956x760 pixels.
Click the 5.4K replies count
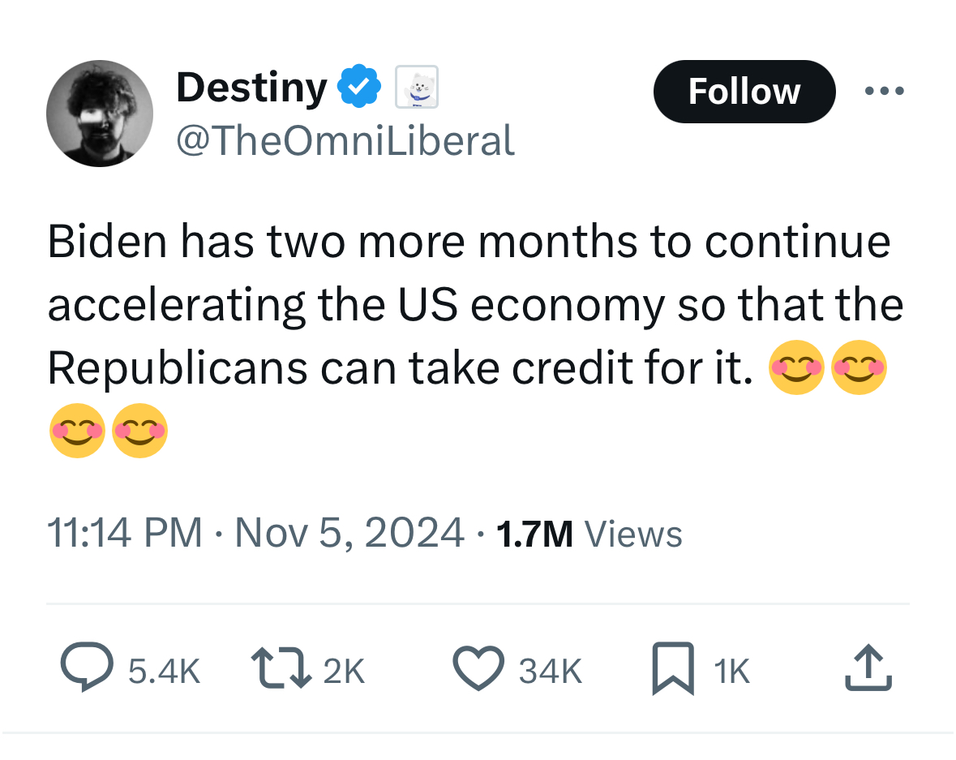point(164,671)
